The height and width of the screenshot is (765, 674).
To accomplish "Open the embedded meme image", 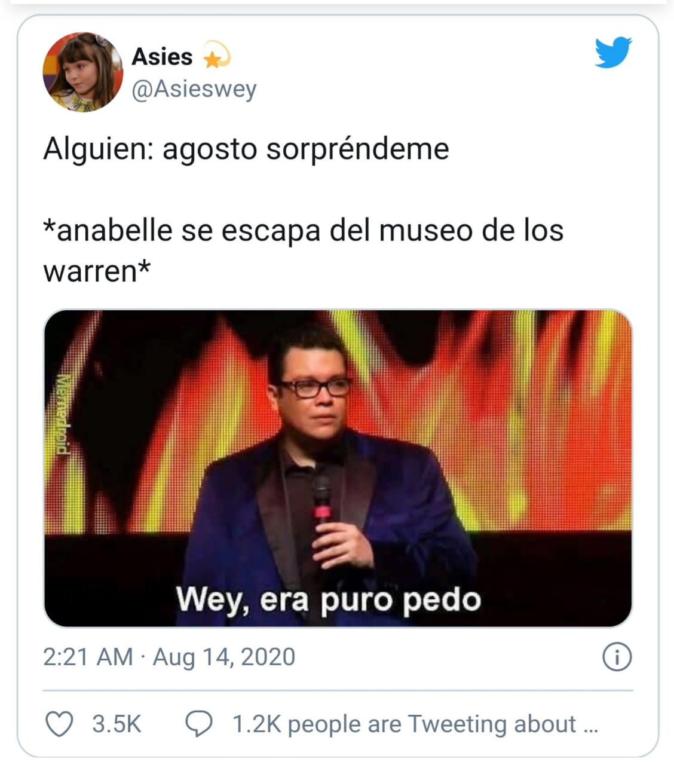I will click(338, 468).
